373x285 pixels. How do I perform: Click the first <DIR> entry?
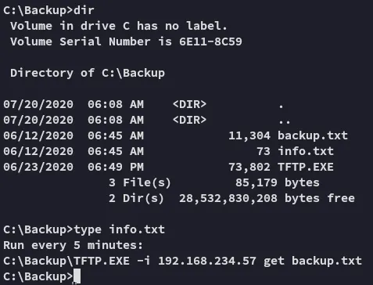189,104
